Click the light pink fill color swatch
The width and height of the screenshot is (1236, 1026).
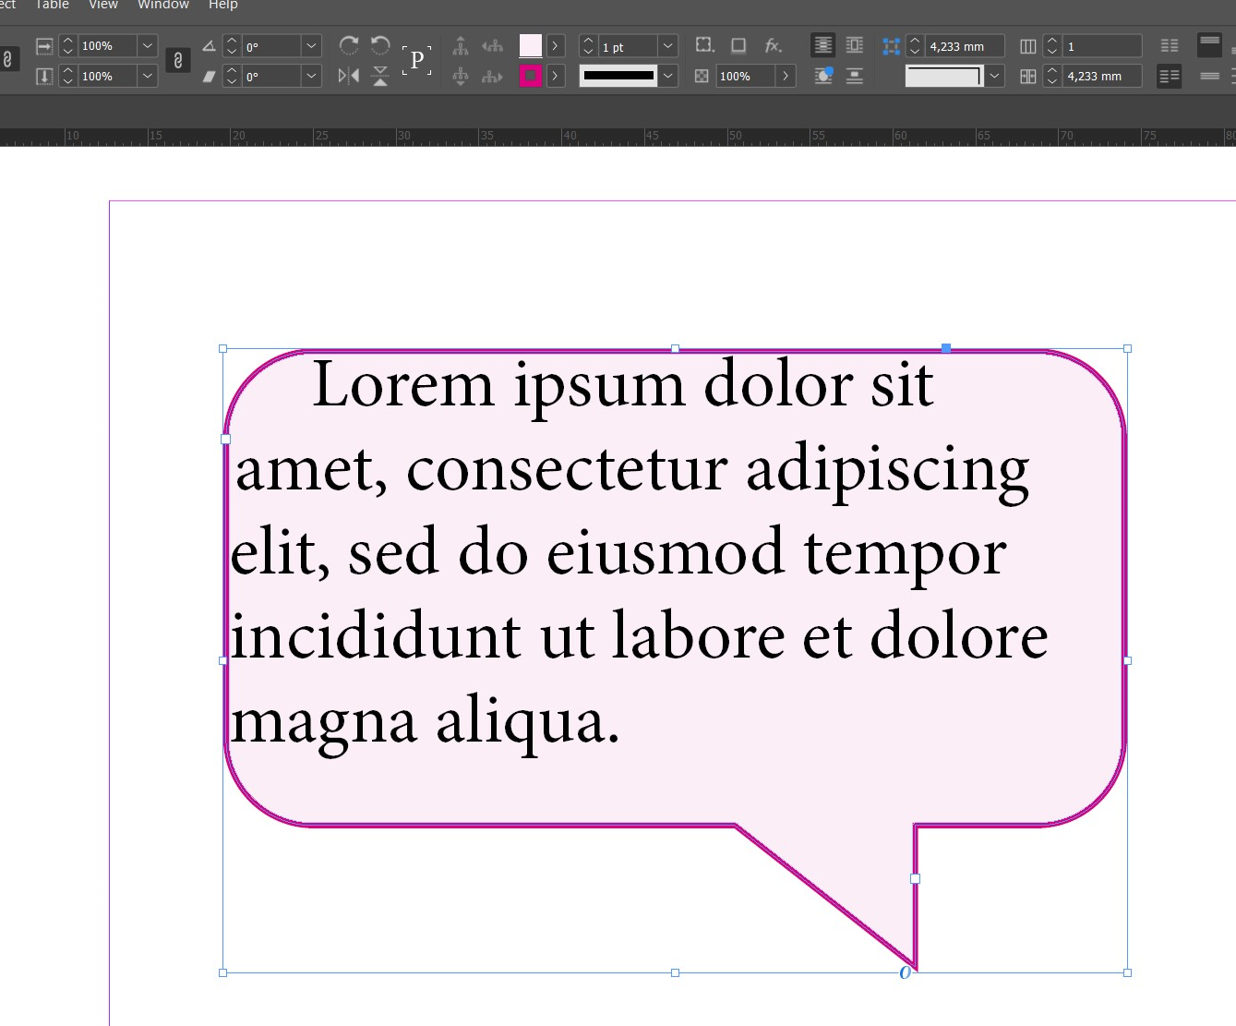[531, 46]
